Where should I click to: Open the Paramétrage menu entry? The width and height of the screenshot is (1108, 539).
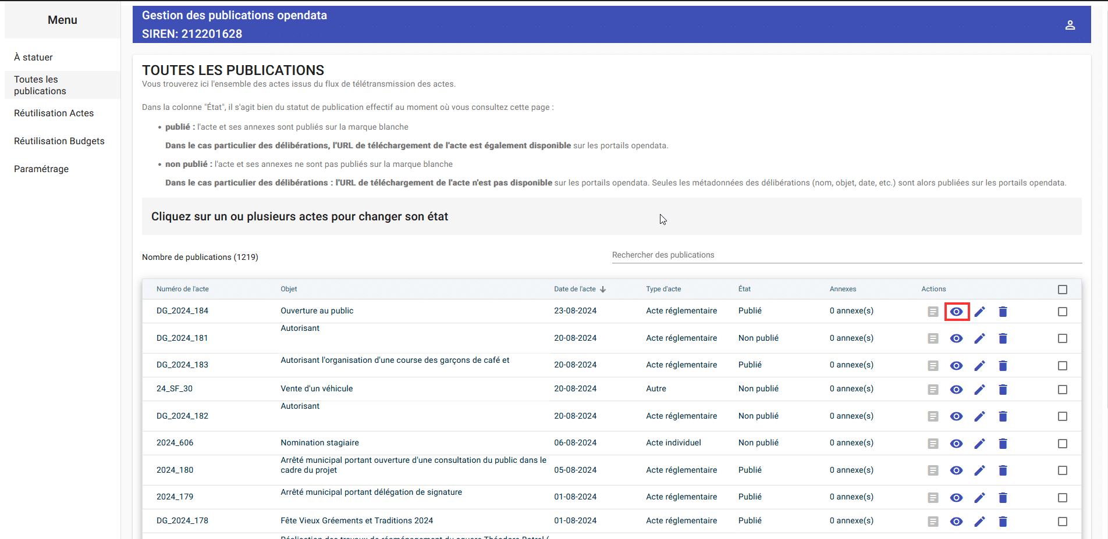point(41,169)
